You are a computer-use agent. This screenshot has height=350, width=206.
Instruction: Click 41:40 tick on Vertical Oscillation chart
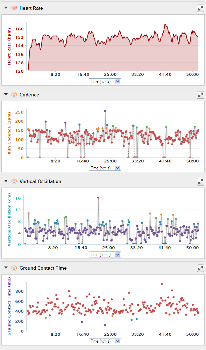point(164,248)
